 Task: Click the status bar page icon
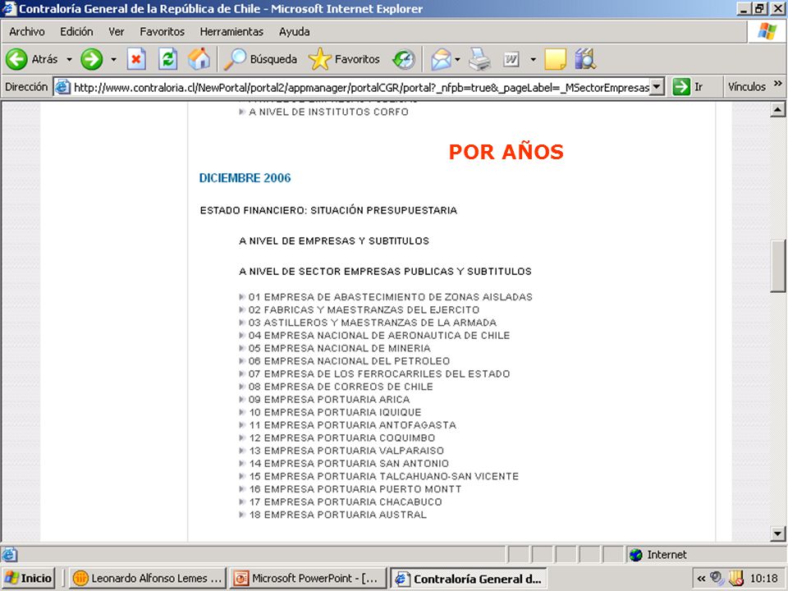[9, 555]
